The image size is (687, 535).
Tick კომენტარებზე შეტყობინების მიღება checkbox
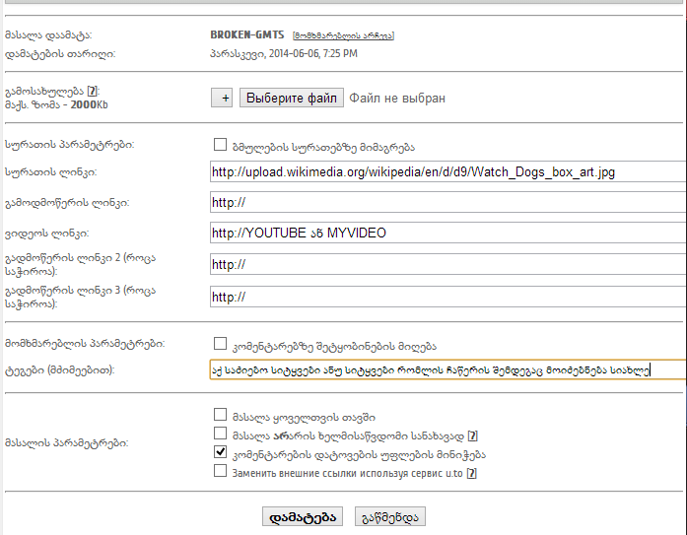221,345
